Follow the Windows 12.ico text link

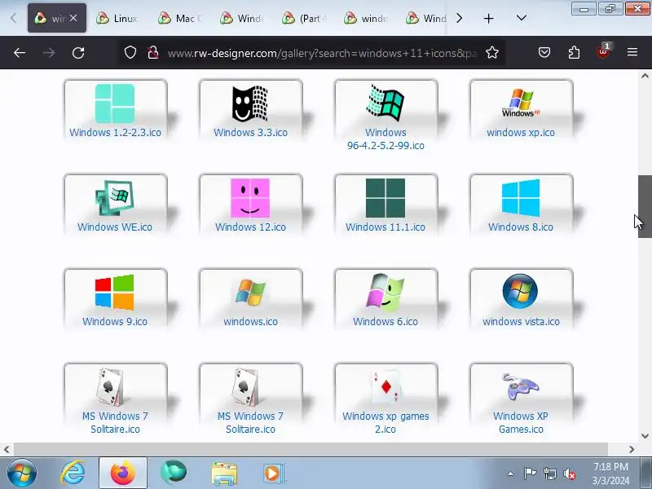coord(250,227)
